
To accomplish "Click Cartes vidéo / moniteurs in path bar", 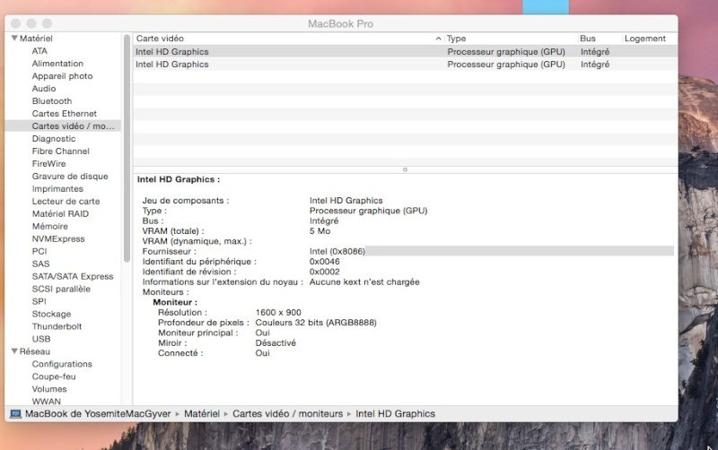I will click(x=287, y=414).
